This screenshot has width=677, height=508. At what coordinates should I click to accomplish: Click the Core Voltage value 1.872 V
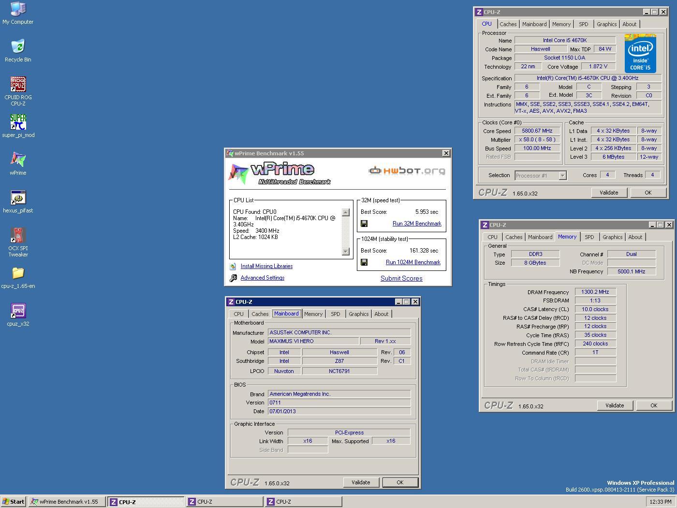(x=598, y=66)
